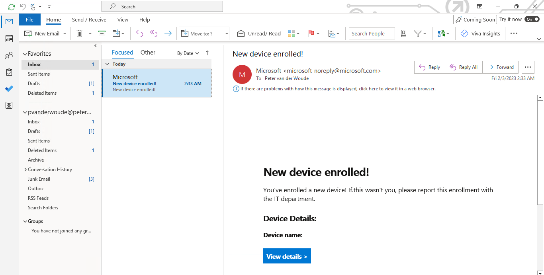Open the Mail view in sidebar
Screen dimensions: 544x275
tap(9, 22)
